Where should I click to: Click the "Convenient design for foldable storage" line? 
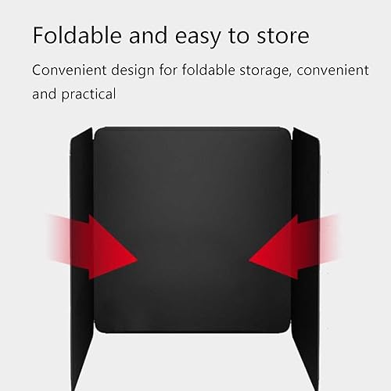click(x=162, y=70)
